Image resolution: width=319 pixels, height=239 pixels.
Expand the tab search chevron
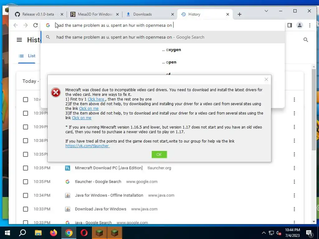tap(266, 11)
